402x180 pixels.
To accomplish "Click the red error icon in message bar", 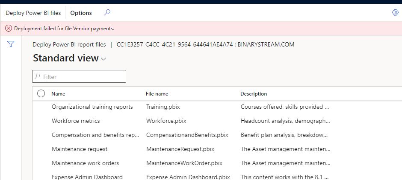I will pyautogui.click(x=9, y=29).
